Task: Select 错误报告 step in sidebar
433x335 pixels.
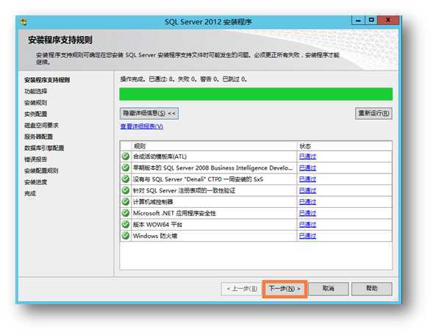Action: pyautogui.click(x=35, y=159)
